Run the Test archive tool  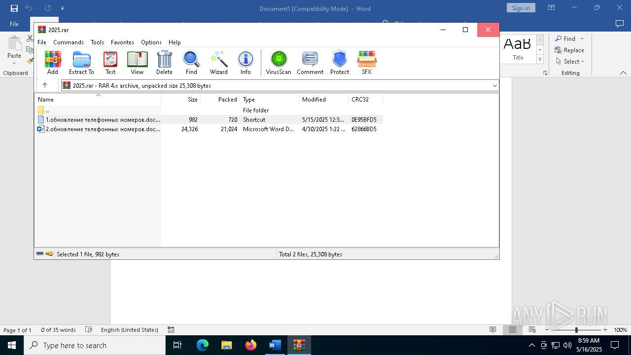pos(110,63)
